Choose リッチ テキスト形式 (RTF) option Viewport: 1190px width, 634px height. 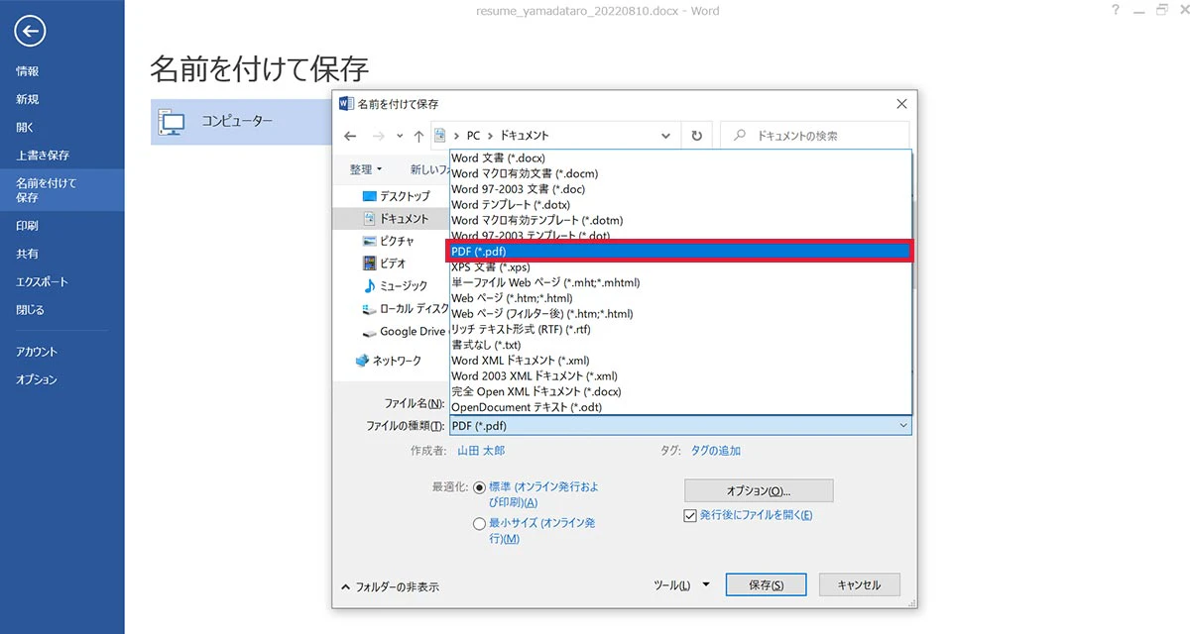click(x=680, y=330)
